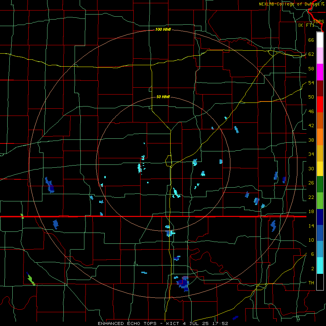326x326 pixels.
Task: Click the K FT units label
Action: (306, 25)
